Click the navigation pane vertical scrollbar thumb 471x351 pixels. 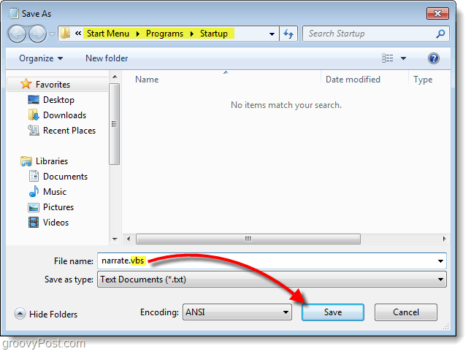pyautogui.click(x=114, y=124)
